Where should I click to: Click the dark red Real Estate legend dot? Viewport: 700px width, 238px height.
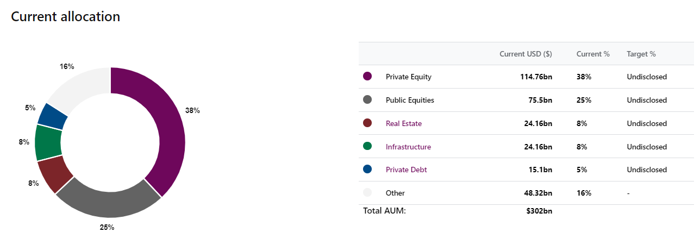(367, 123)
